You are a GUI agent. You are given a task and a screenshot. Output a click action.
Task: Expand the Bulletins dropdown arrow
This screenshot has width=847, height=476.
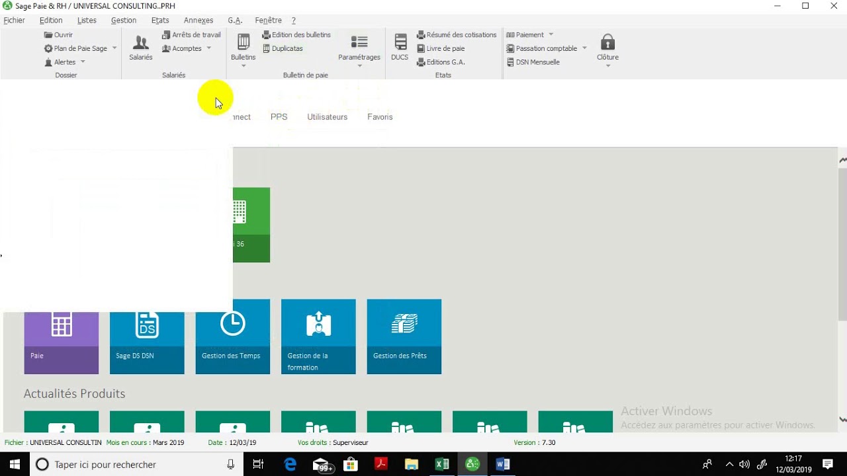pyautogui.click(x=243, y=66)
